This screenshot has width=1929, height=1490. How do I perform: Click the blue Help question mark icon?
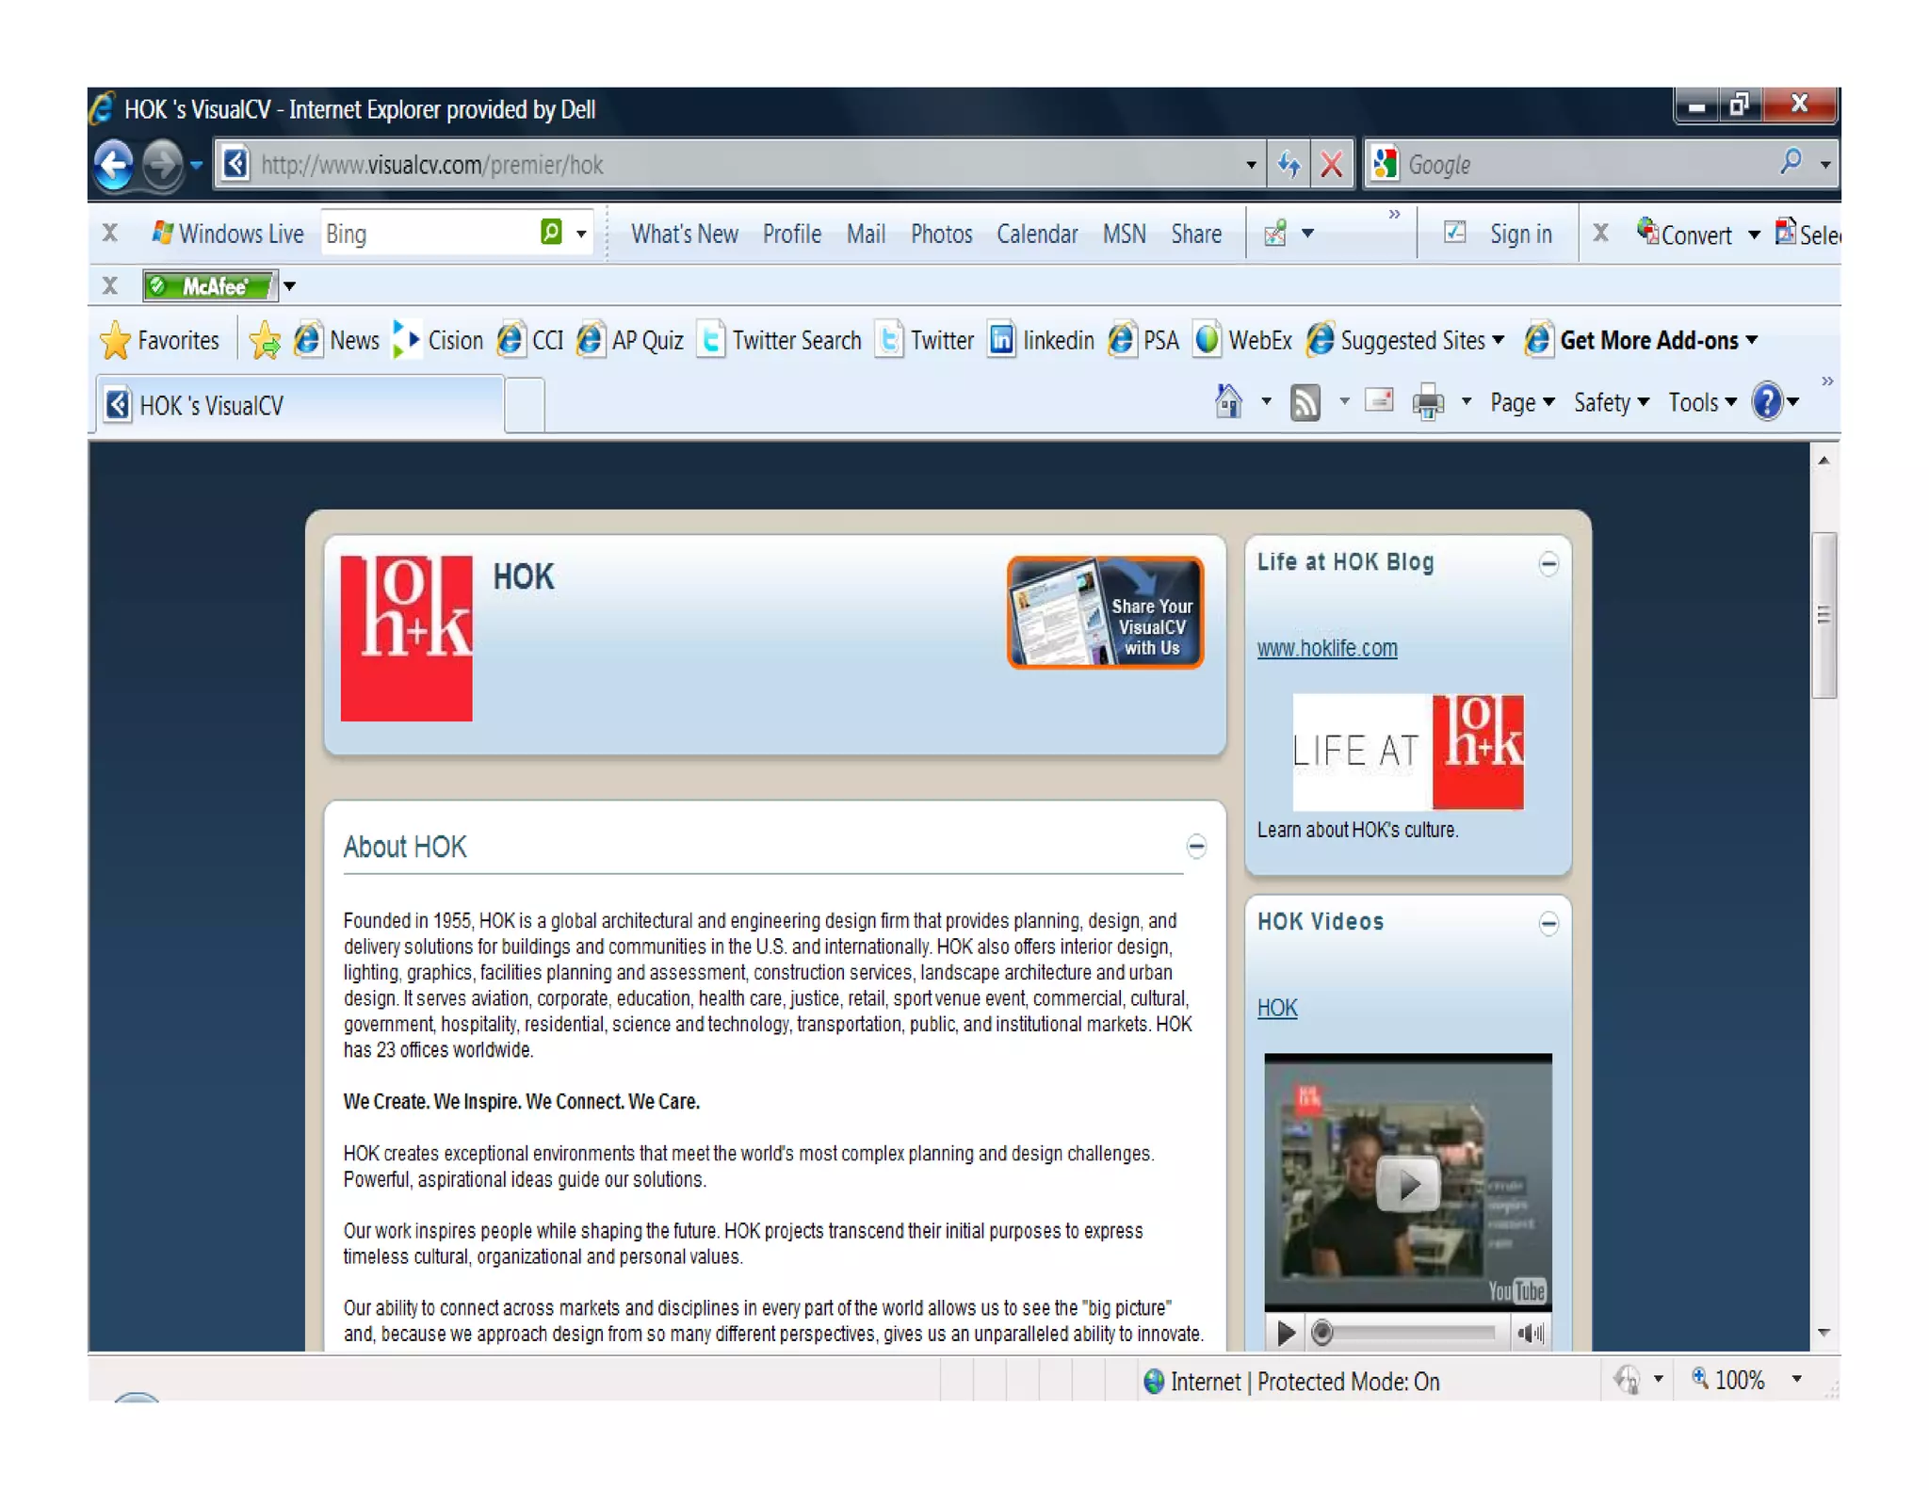[1766, 402]
